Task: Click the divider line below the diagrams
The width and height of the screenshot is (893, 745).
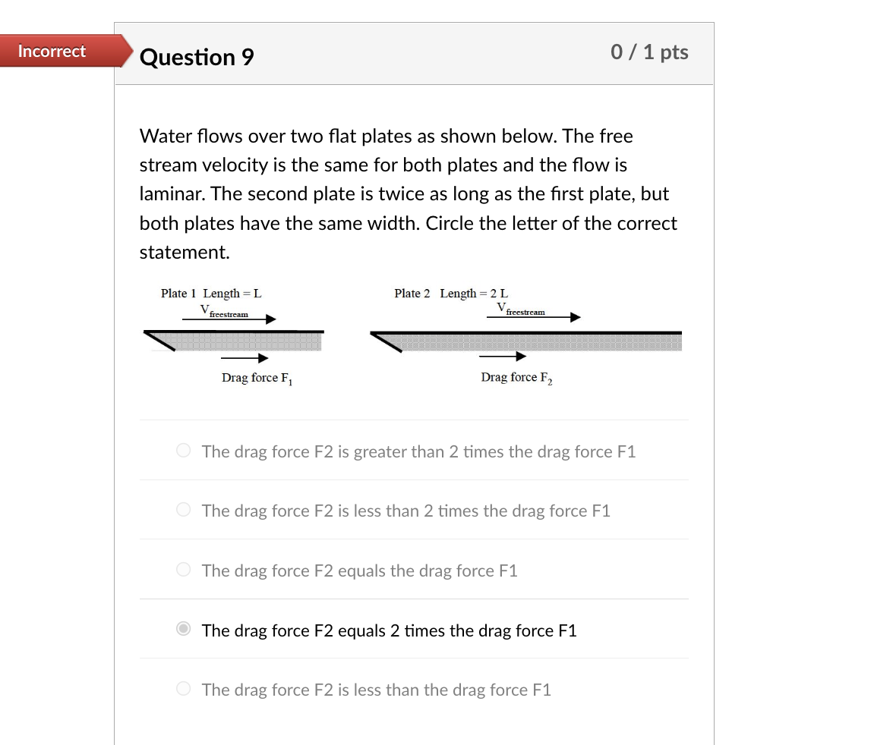Action: click(414, 420)
